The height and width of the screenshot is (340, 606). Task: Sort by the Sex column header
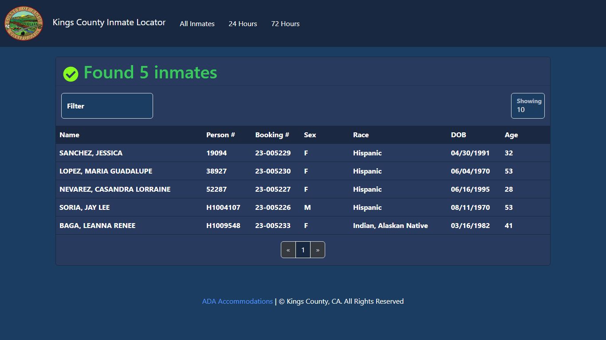[310, 135]
